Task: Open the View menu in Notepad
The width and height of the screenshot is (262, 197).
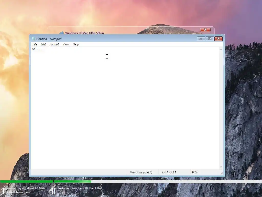Action: (66, 44)
